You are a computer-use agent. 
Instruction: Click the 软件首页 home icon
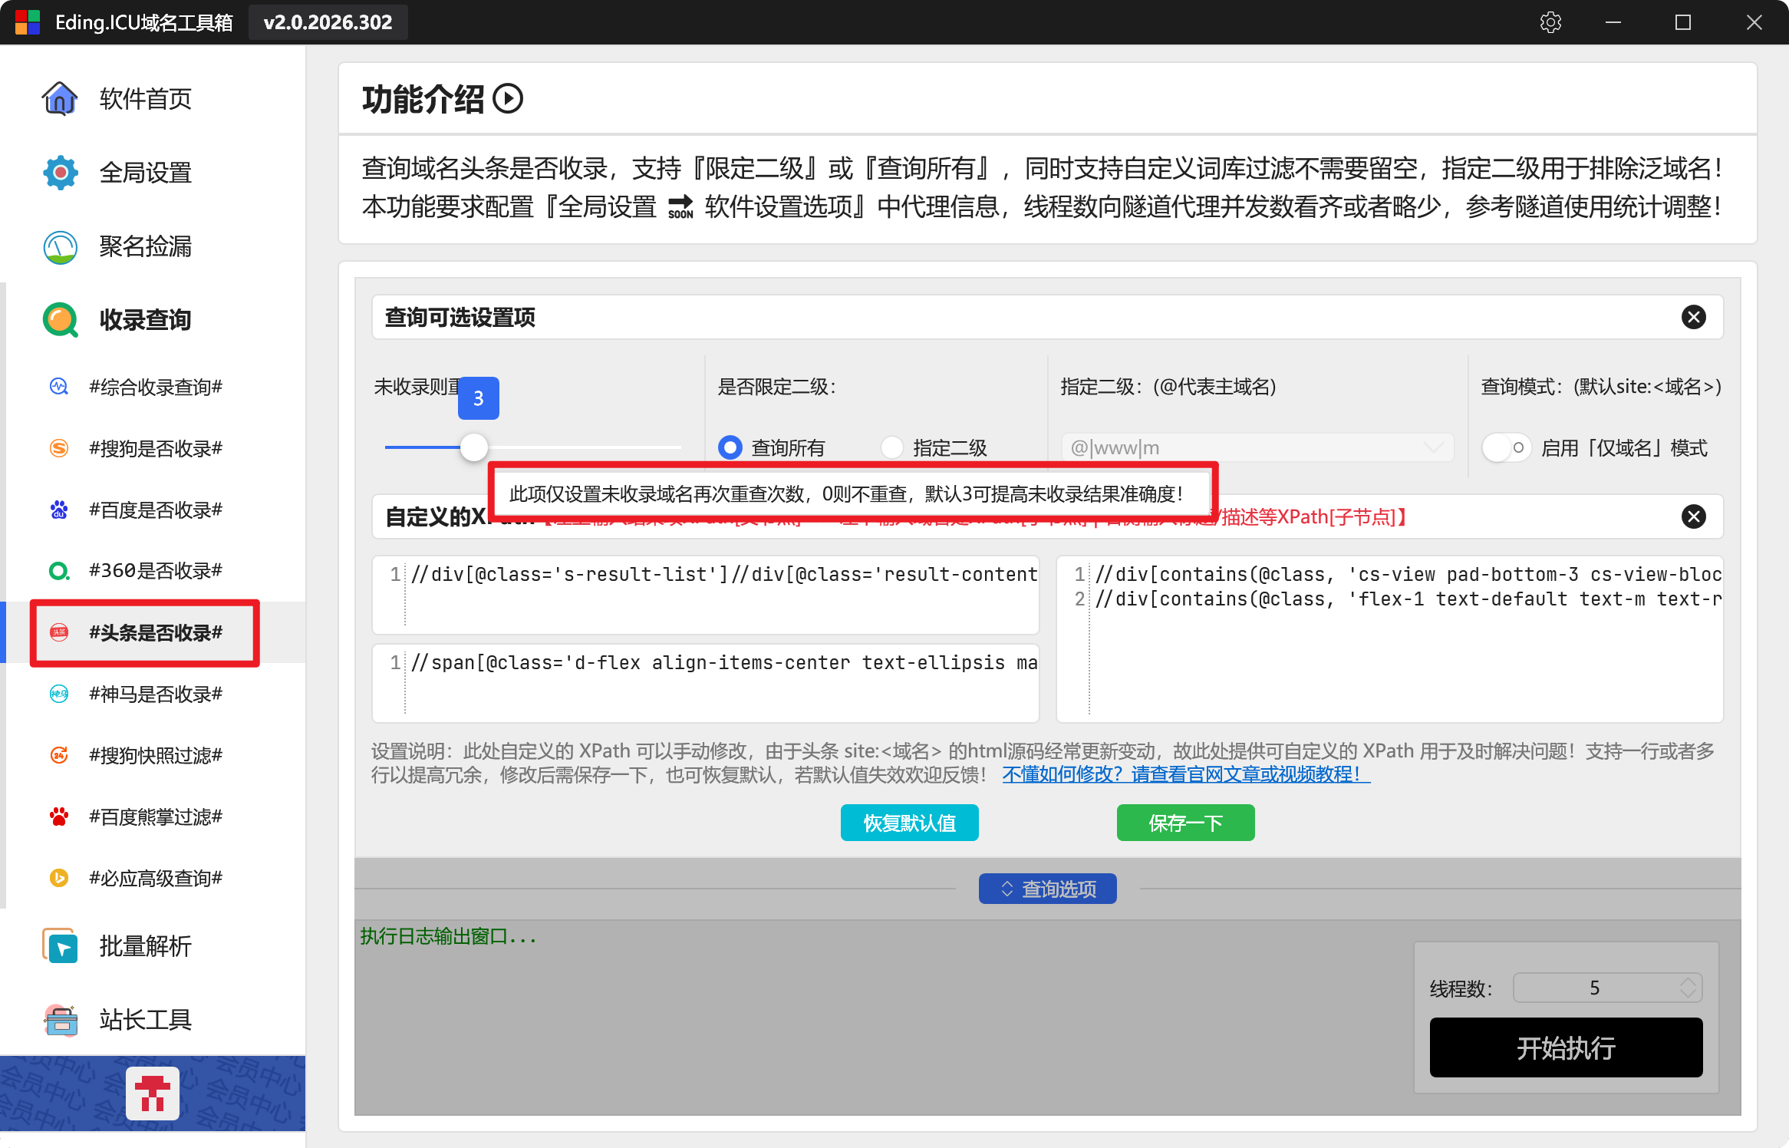60,98
